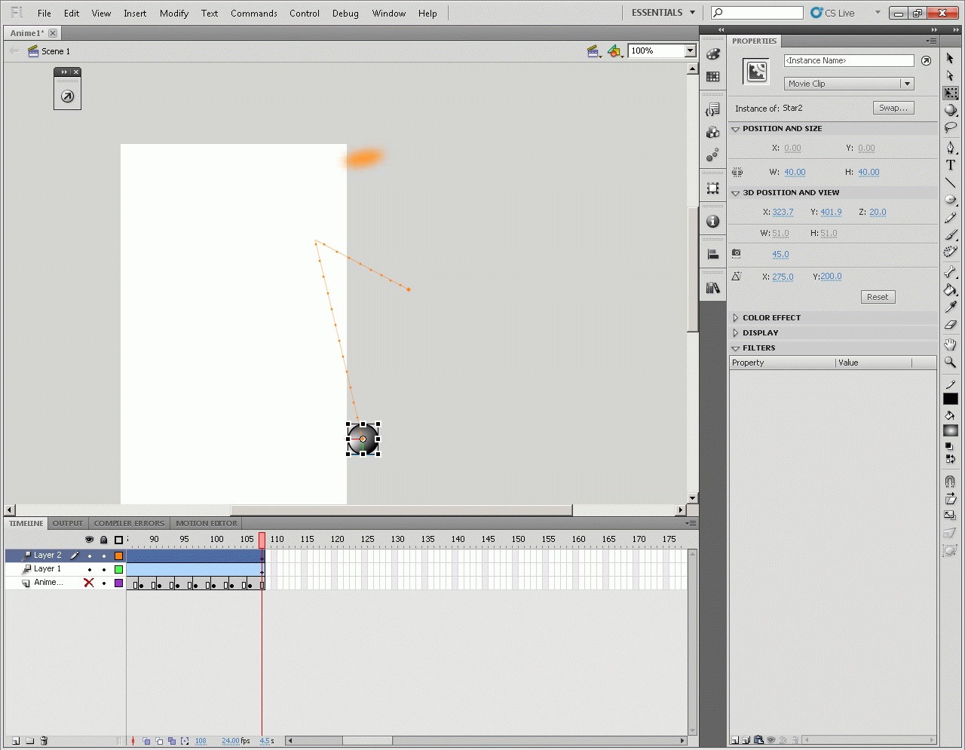Open the stage zoom percentage dropdown

pos(690,51)
